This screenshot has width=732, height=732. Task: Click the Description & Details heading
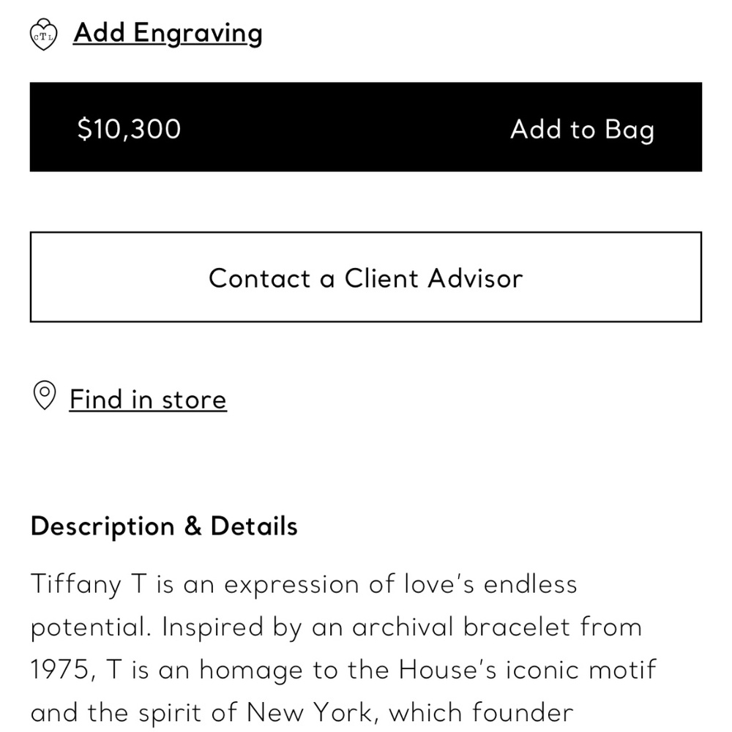tap(164, 526)
